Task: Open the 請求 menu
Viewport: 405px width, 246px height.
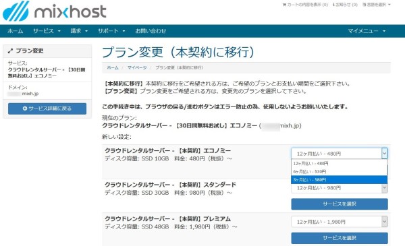Action: tap(79, 31)
